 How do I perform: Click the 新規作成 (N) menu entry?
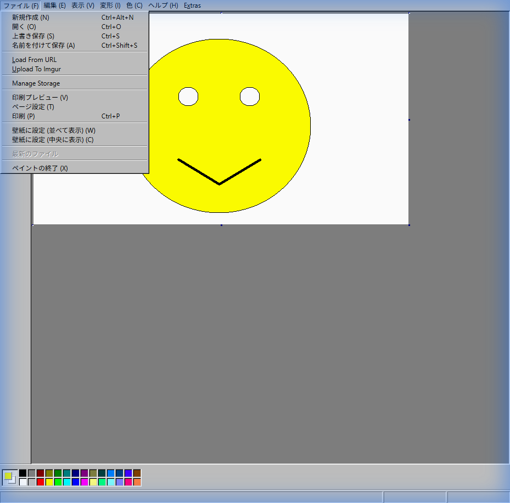(x=31, y=18)
